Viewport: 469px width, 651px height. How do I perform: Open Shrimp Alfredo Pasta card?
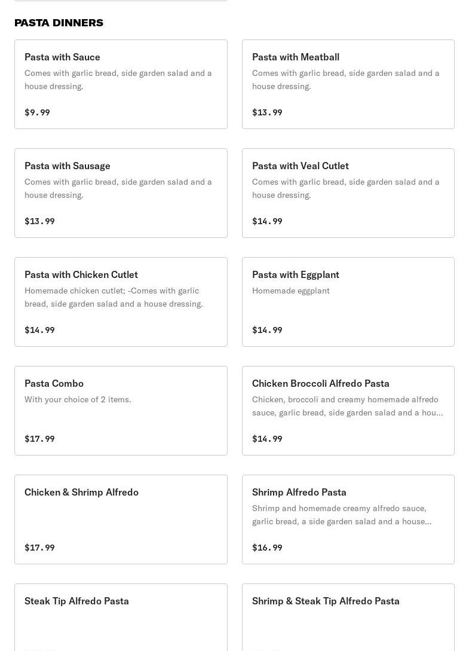point(348,519)
